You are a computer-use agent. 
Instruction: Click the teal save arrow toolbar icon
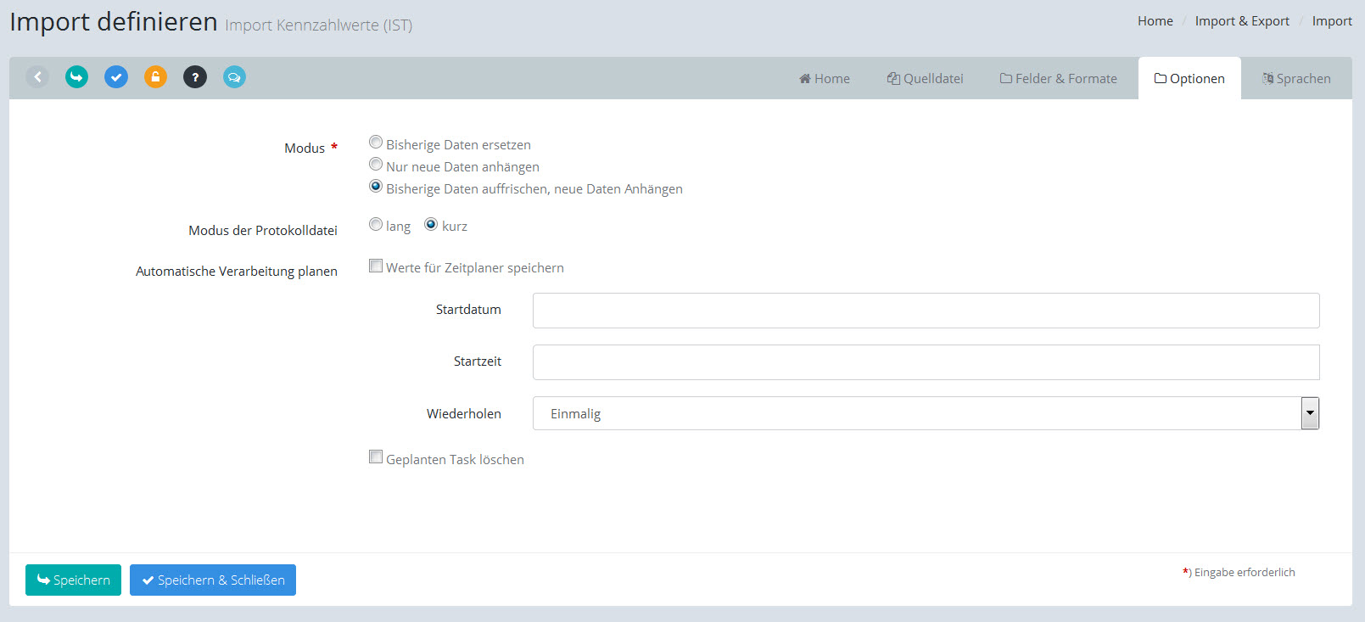76,77
